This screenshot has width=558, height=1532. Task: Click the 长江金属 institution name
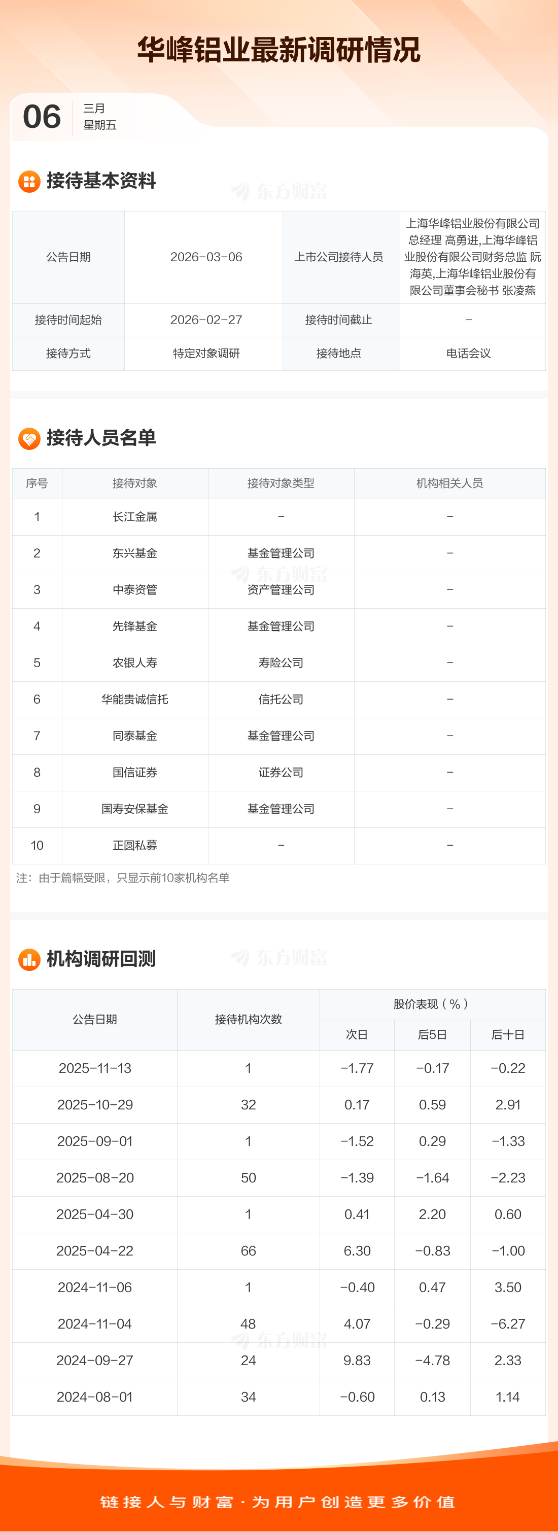(x=135, y=517)
